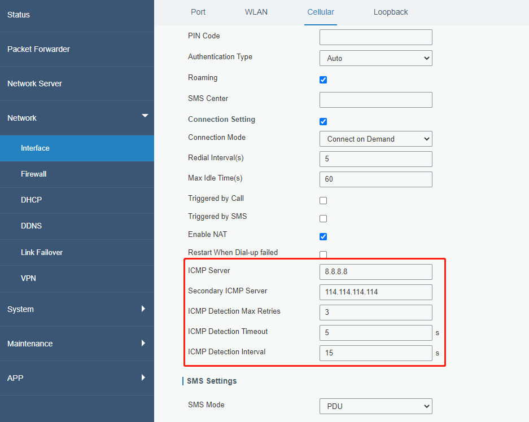
Task: Disable the Enable NAT checkbox
Action: [x=323, y=236]
